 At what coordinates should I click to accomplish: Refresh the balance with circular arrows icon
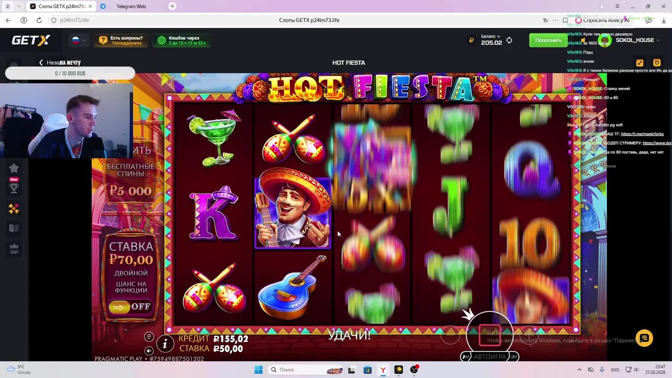click(509, 40)
